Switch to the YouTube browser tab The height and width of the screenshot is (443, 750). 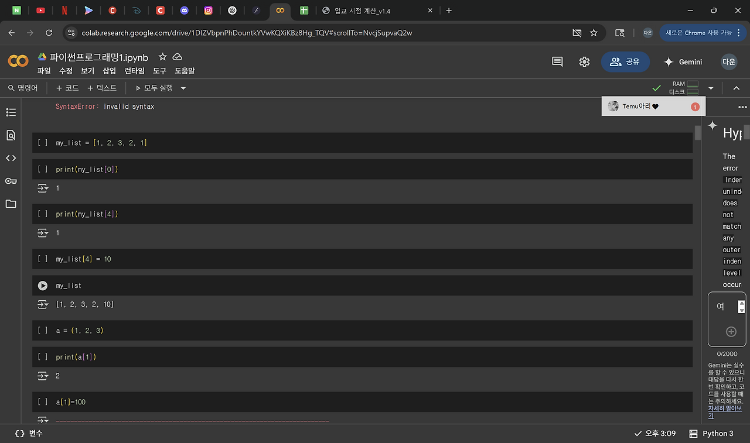[x=40, y=11]
